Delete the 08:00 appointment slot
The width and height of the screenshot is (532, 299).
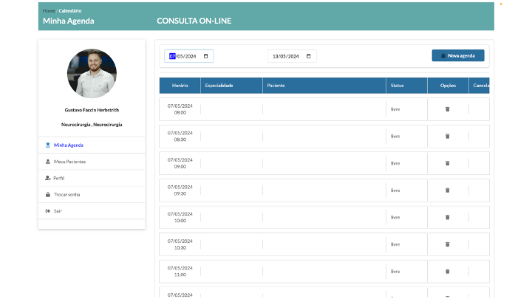[x=446, y=109]
